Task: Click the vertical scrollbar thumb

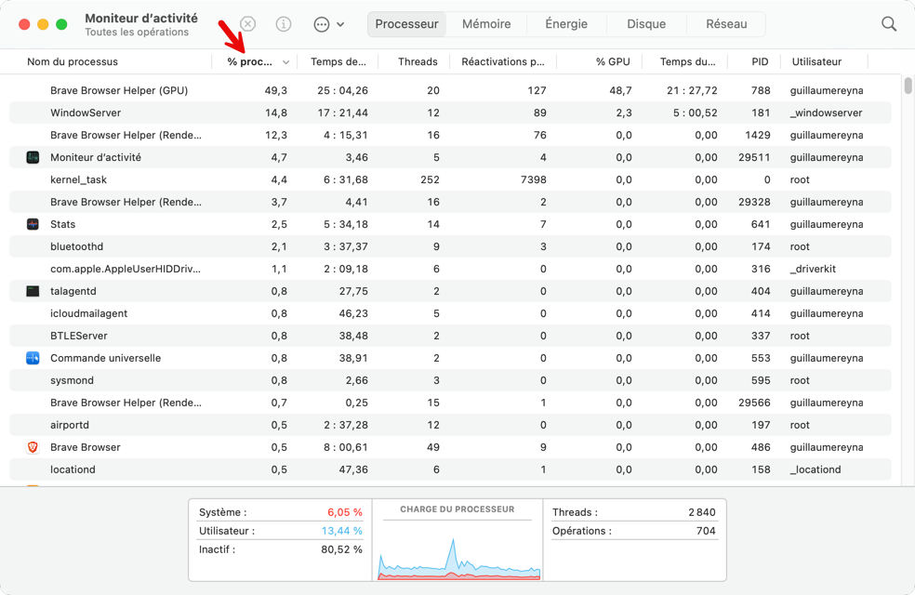Action: (908, 86)
